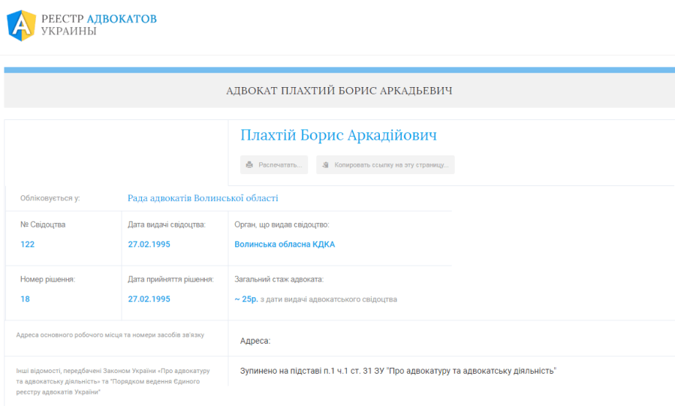This screenshot has height=406, width=675.
Task: Click the certificate issue date 27.02.1995
Action: 149,244
